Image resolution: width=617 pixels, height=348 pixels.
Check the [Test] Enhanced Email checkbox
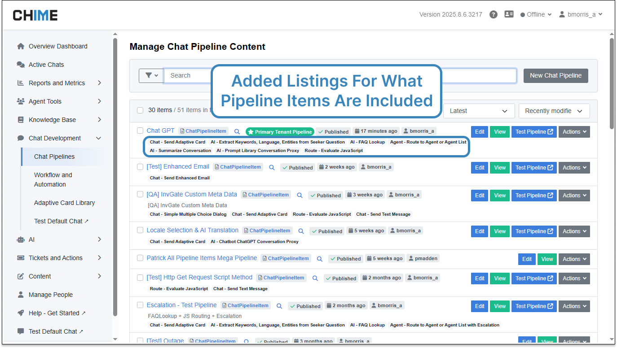pos(140,167)
